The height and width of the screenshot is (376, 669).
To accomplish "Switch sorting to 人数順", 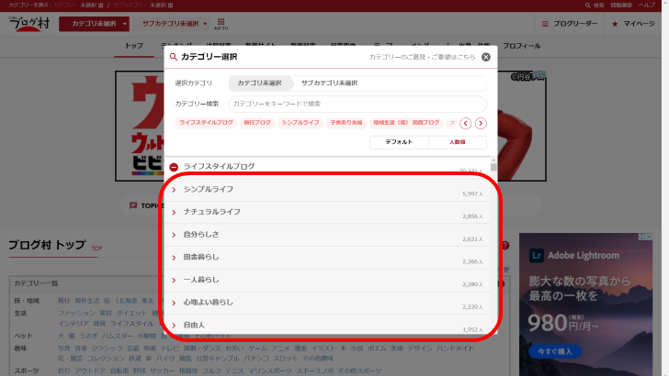I will [x=458, y=142].
